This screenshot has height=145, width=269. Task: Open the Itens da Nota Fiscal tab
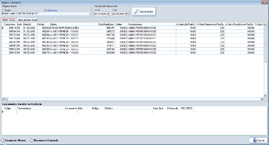pyautogui.click(x=28, y=20)
